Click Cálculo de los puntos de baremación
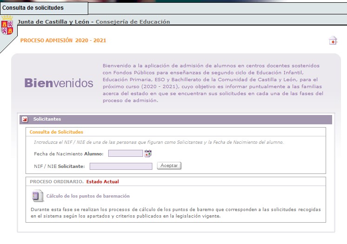 pyautogui.click(x=88, y=196)
